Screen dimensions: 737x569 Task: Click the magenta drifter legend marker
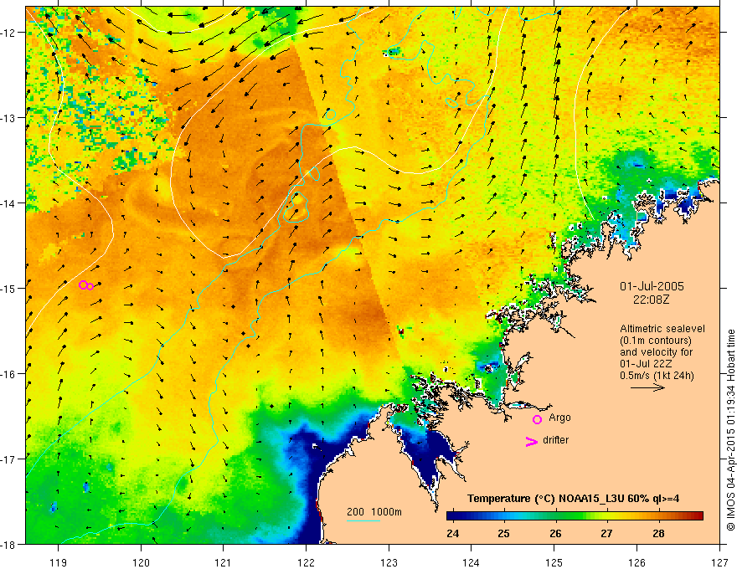coord(532,441)
